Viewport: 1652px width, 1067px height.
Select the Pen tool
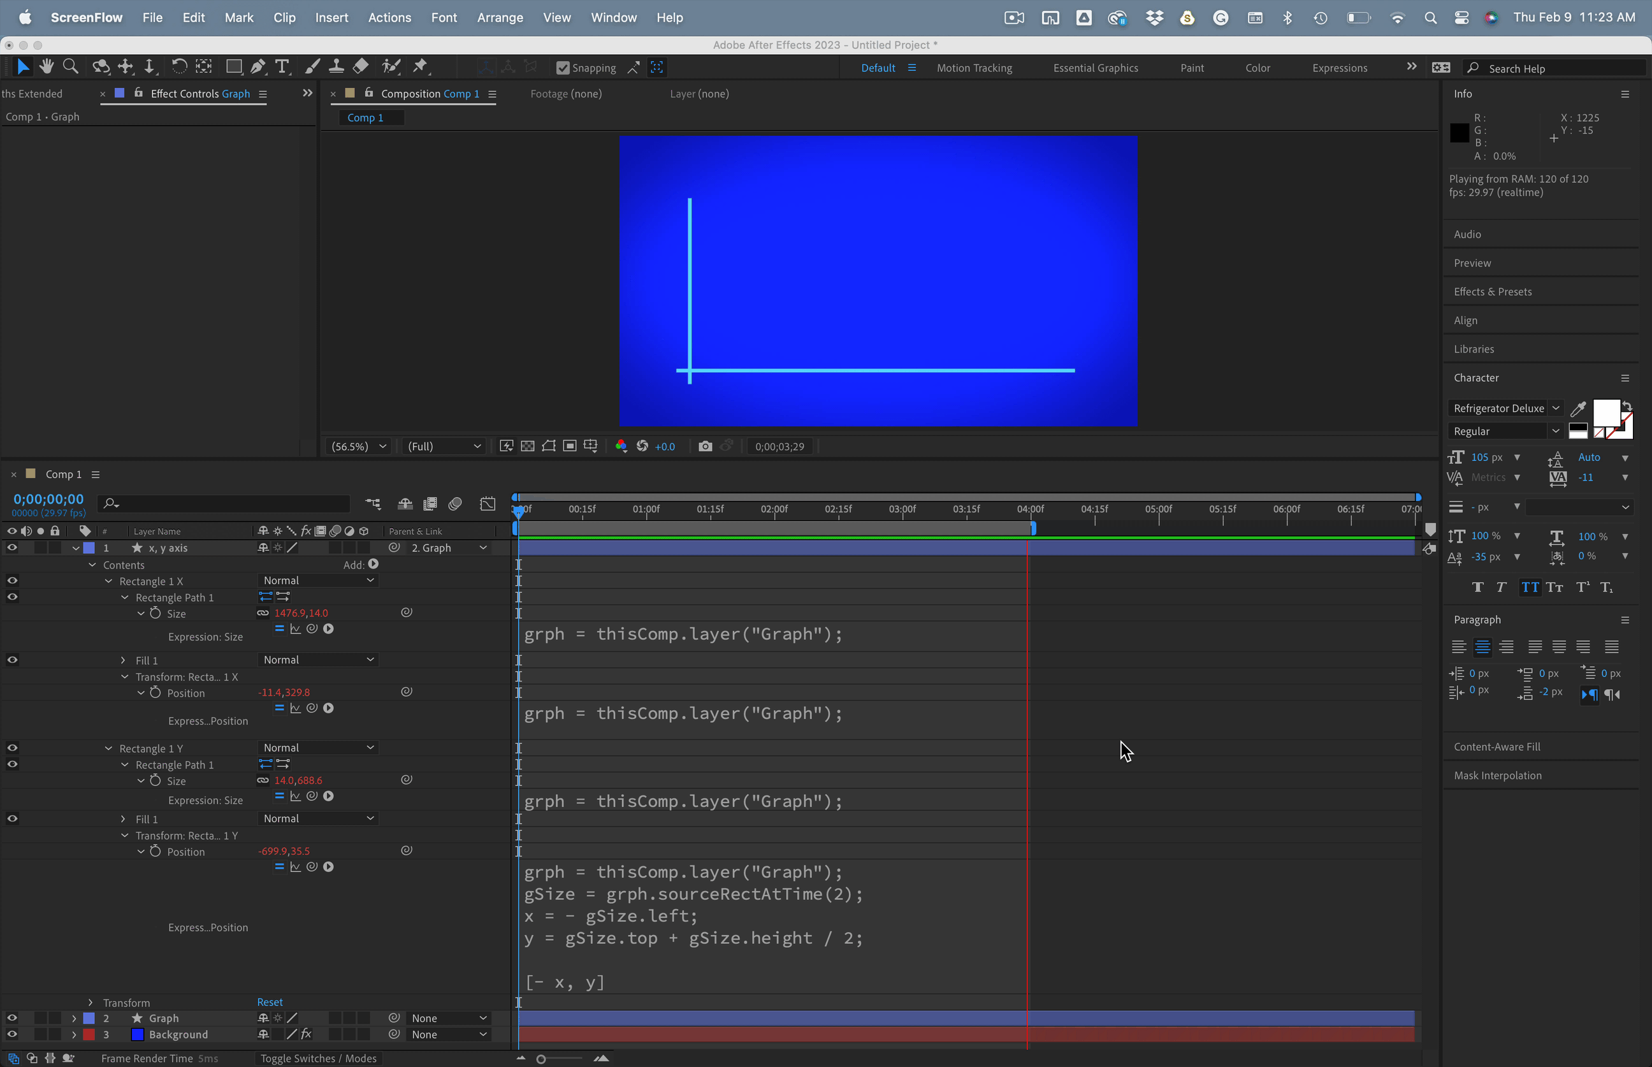[257, 66]
